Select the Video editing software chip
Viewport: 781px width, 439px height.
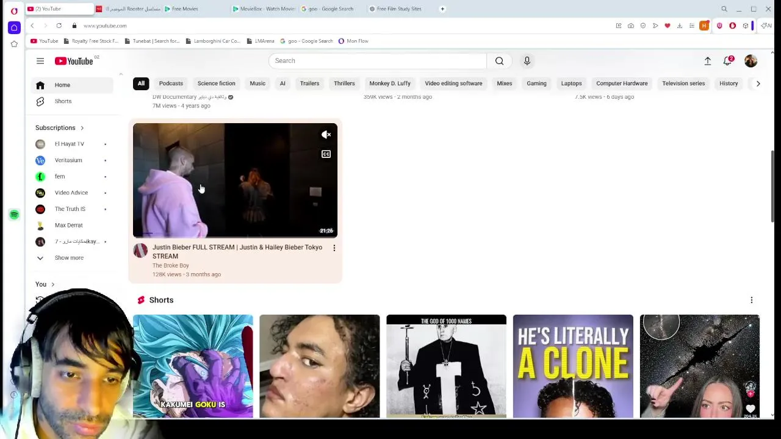[x=453, y=84]
